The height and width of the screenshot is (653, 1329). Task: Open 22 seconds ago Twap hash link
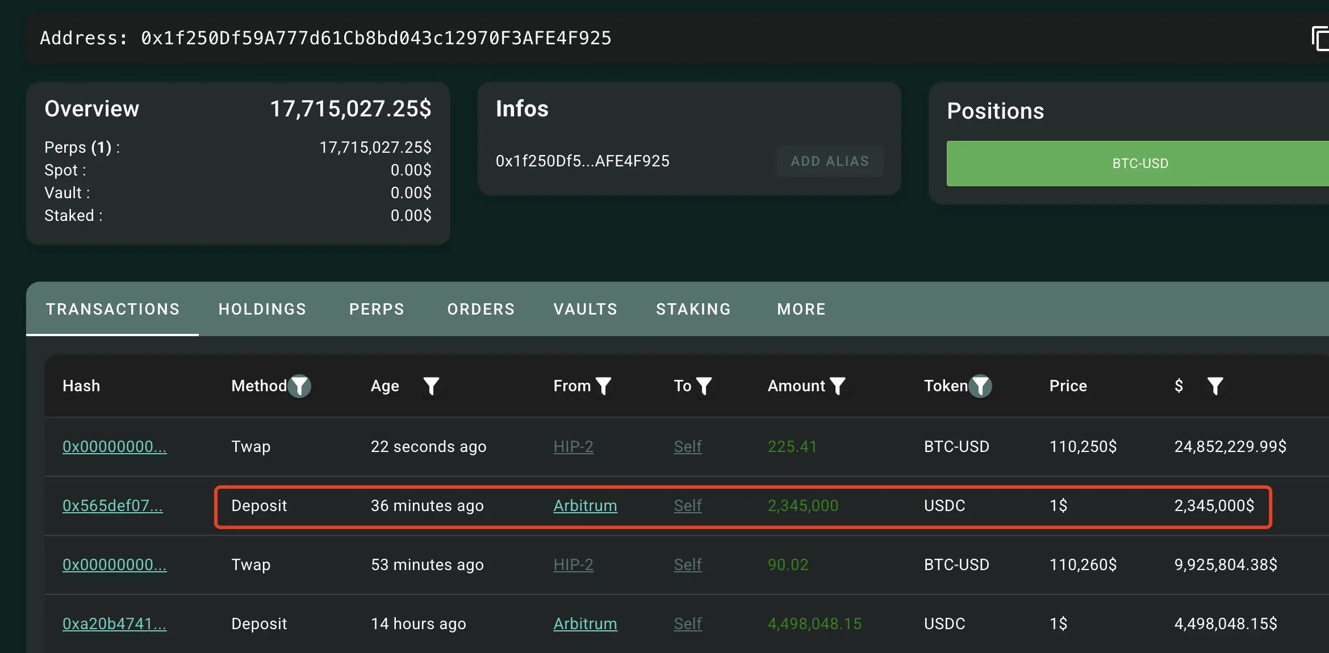114,446
